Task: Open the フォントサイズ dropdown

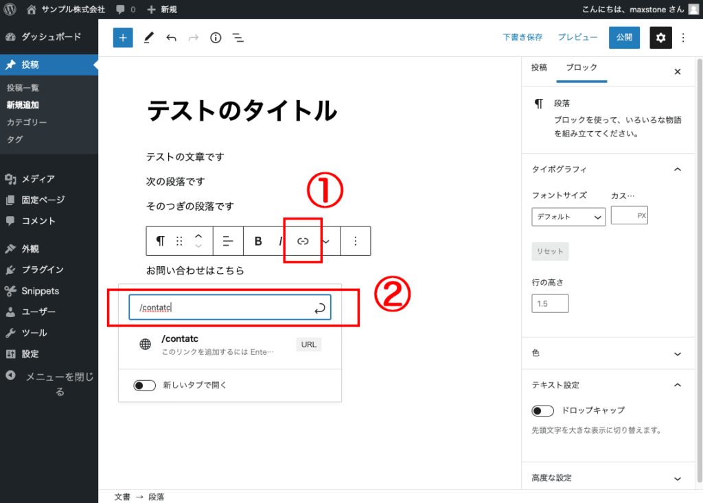Action: coord(568,216)
